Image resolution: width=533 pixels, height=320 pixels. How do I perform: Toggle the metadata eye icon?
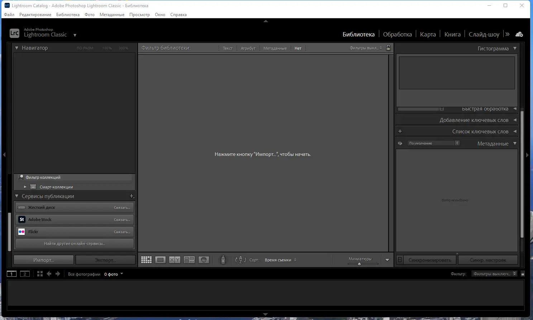tap(400, 143)
